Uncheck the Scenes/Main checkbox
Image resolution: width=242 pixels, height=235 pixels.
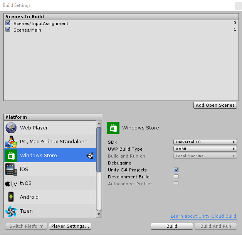coord(8,29)
